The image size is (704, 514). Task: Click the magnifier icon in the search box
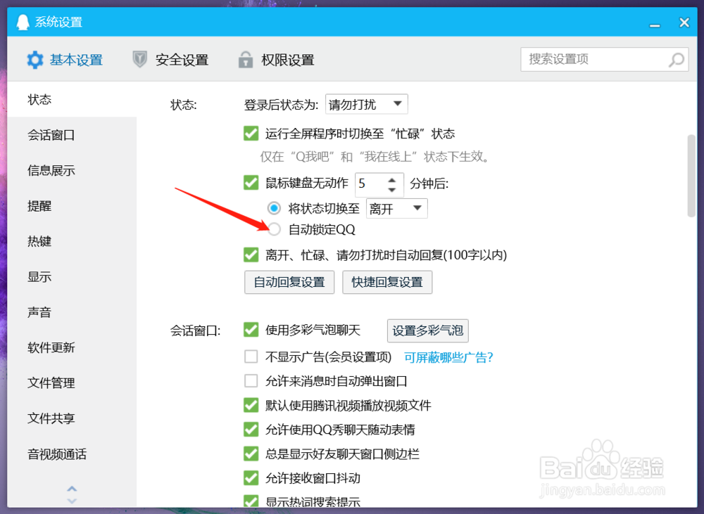pyautogui.click(x=675, y=59)
